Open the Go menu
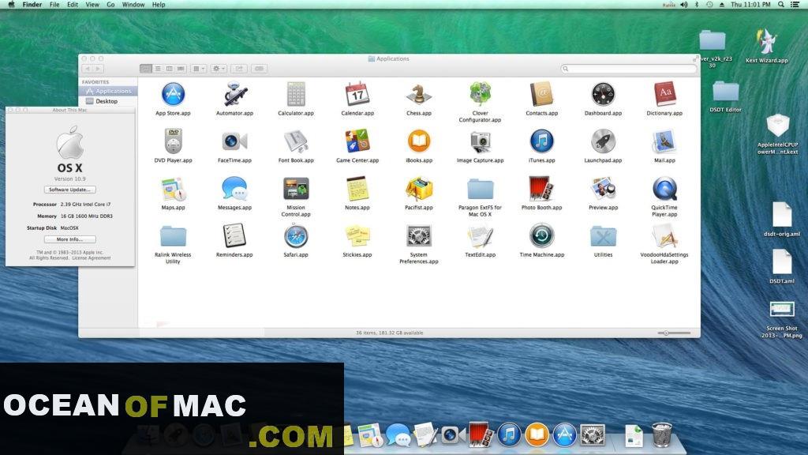Image resolution: width=808 pixels, height=455 pixels. click(110, 5)
